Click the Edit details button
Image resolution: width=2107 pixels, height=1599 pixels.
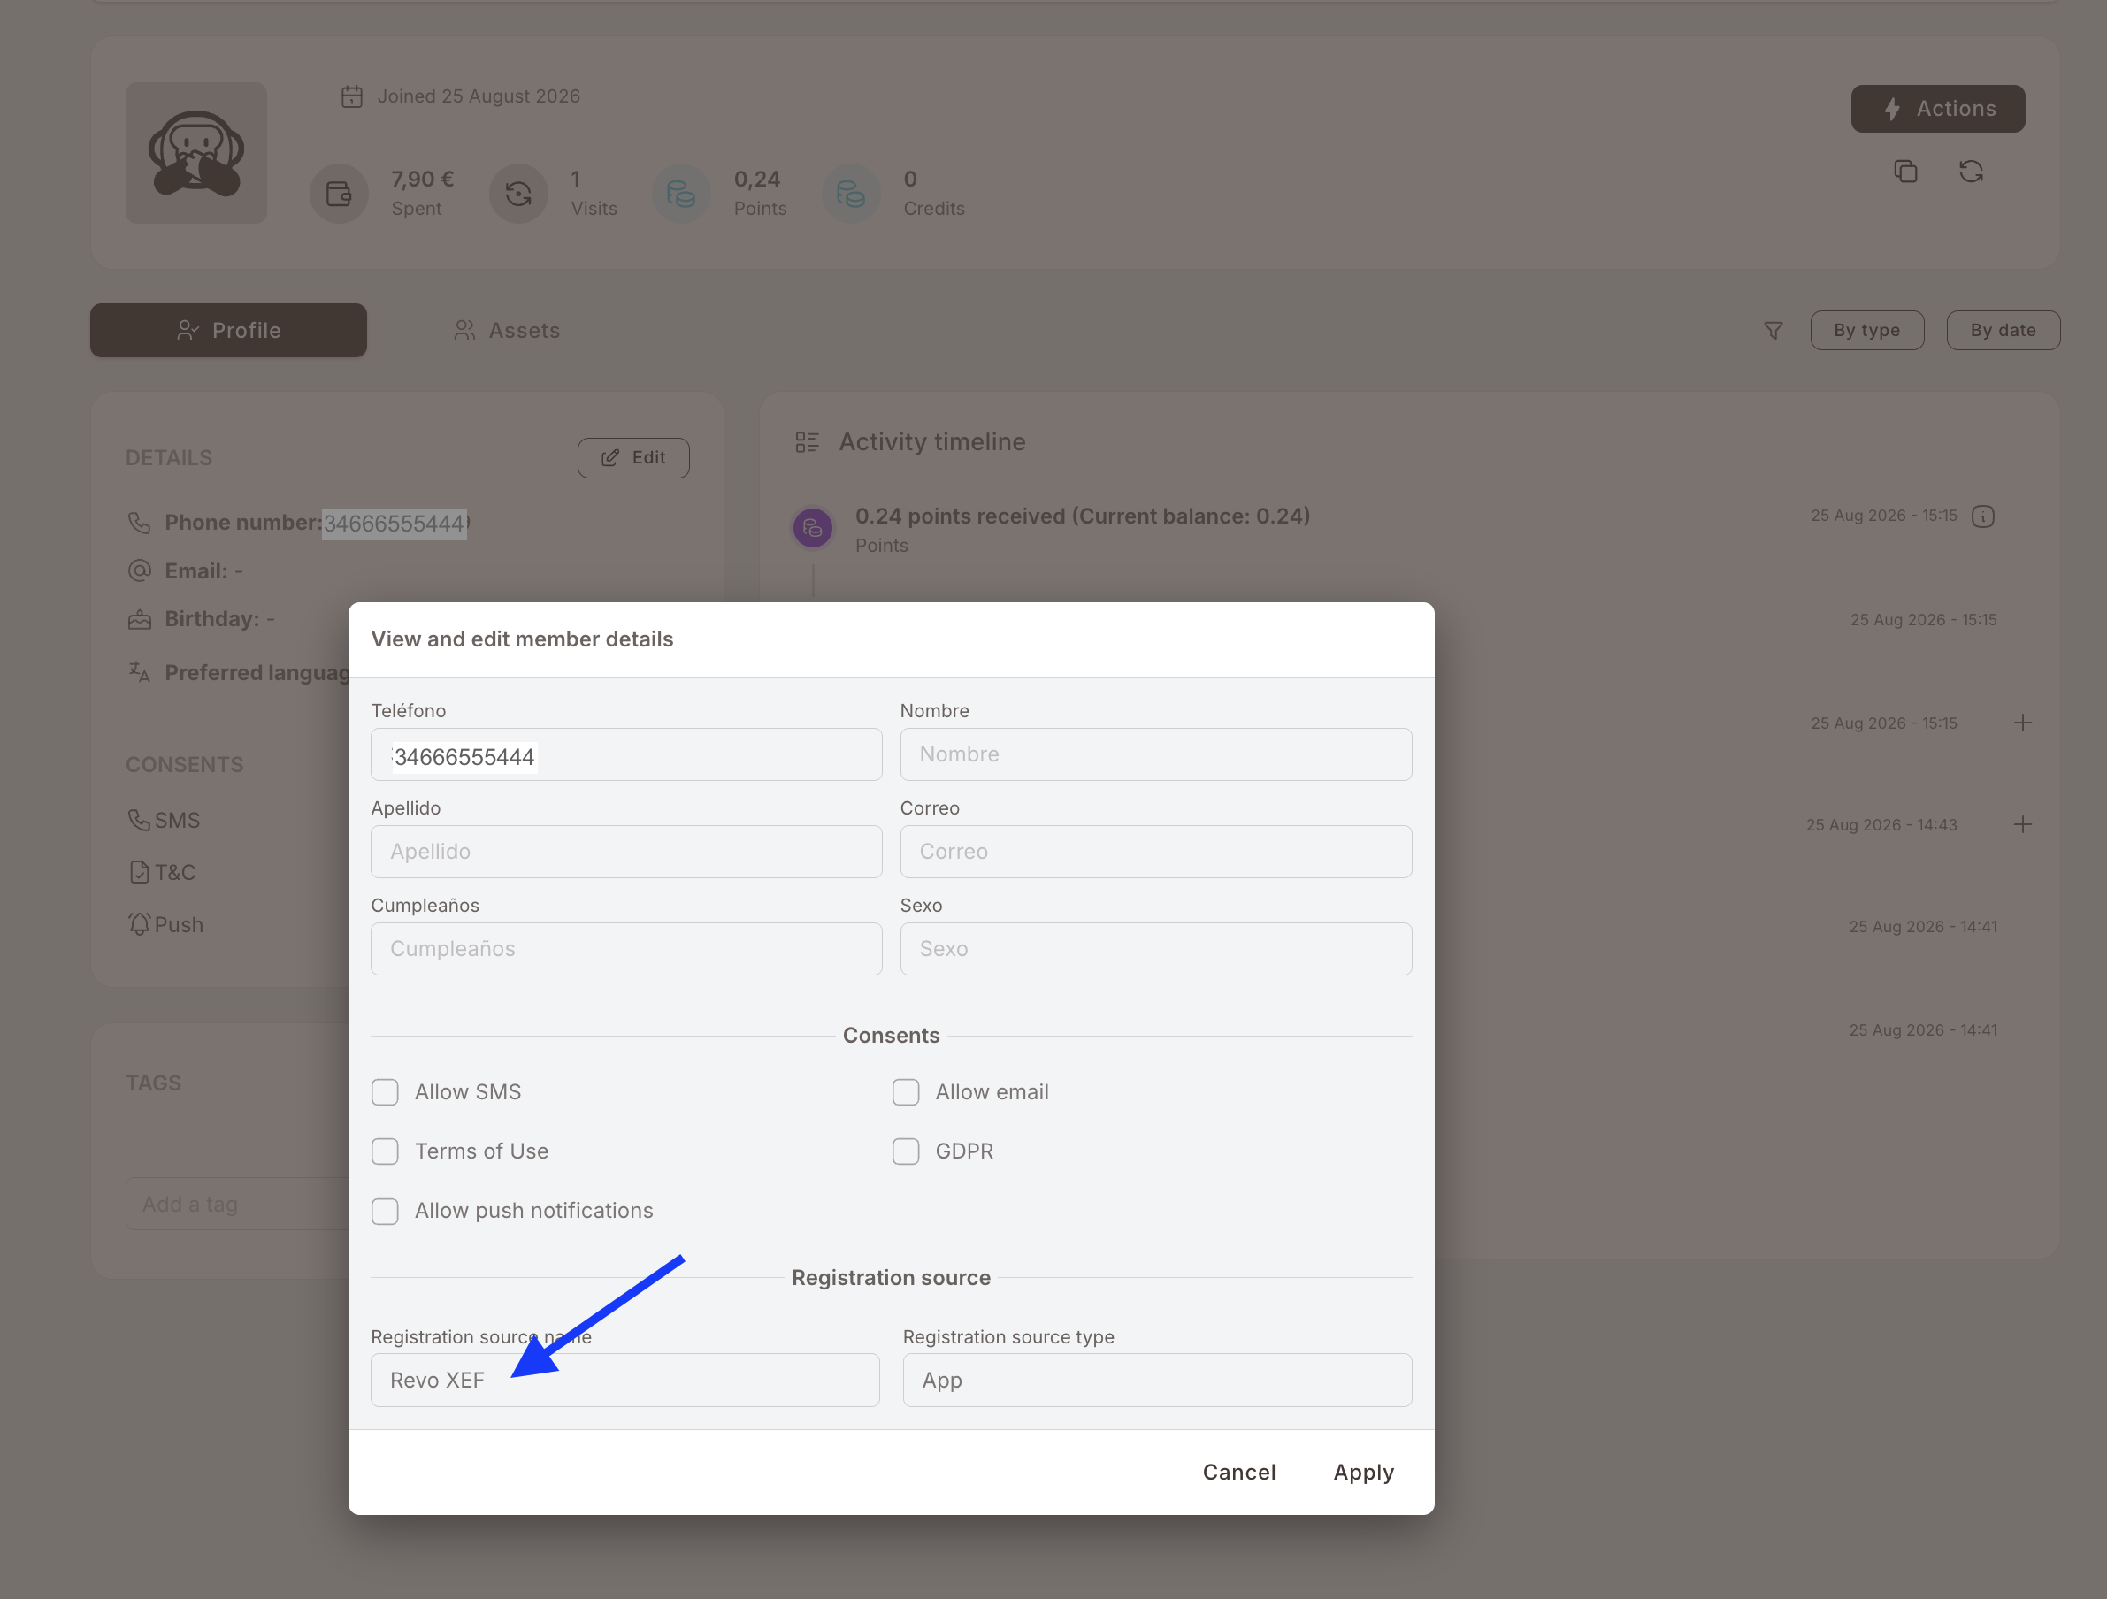[633, 458]
